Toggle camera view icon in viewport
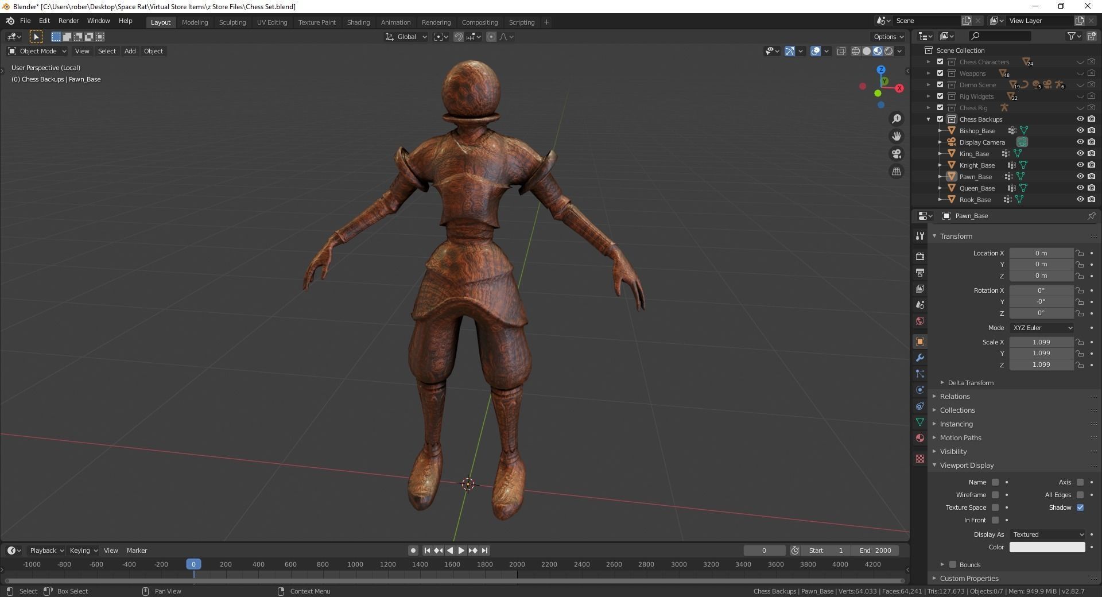The image size is (1102, 597). point(896,154)
